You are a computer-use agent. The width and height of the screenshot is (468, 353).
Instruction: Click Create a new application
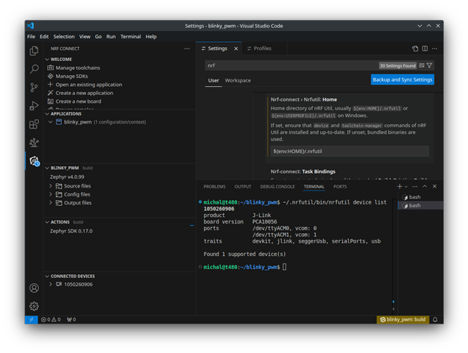84,93
